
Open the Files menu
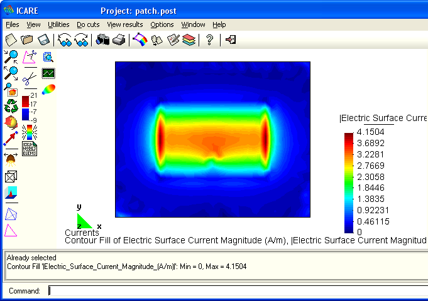click(13, 24)
